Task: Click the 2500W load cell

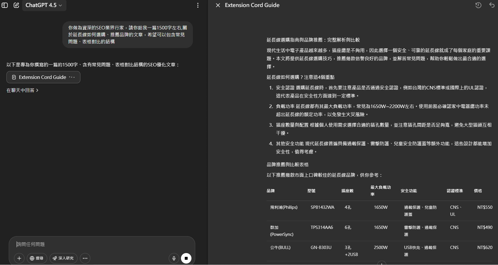Action: pos(381,248)
